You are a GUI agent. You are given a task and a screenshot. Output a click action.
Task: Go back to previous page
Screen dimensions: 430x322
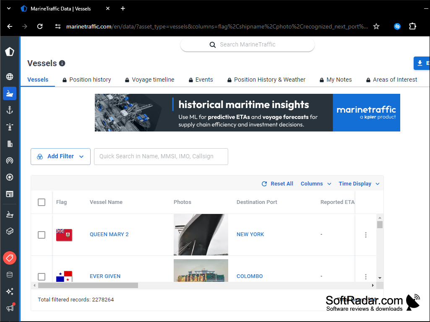tap(10, 26)
